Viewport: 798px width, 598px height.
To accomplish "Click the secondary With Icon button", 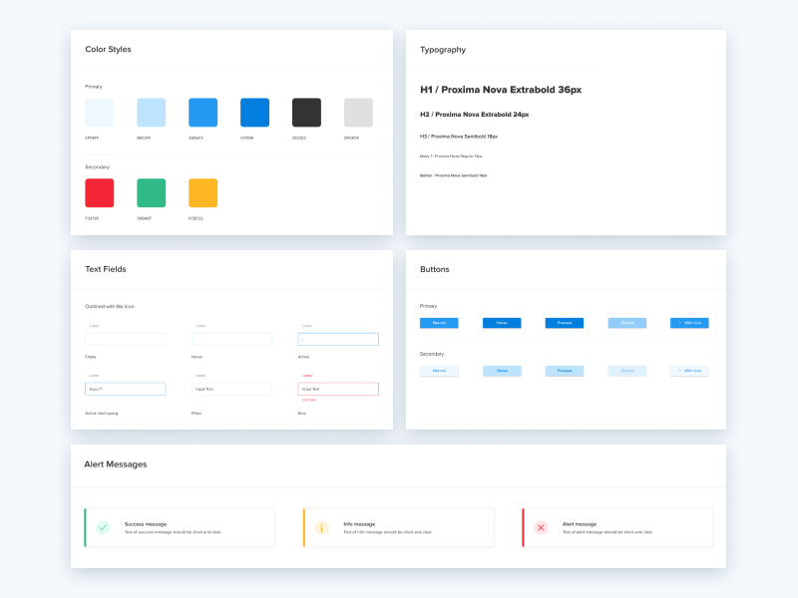I will click(689, 371).
